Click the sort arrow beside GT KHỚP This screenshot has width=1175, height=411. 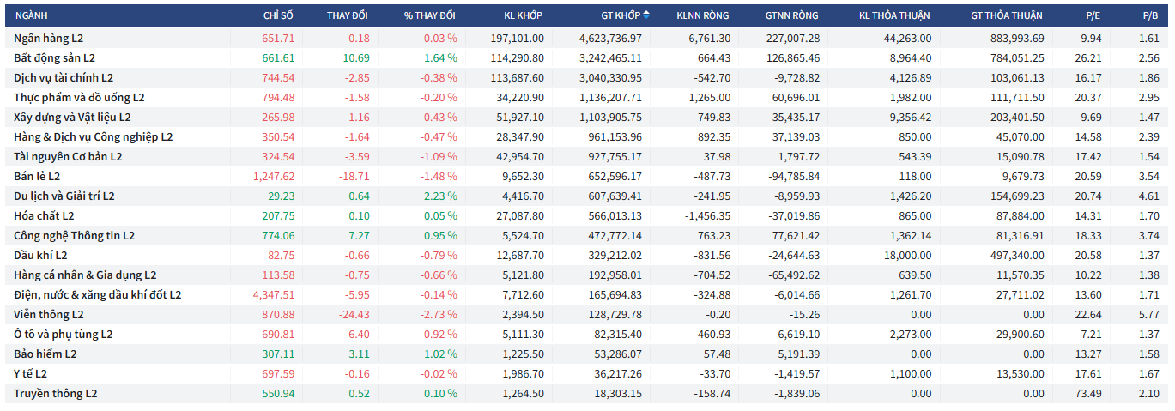click(646, 15)
